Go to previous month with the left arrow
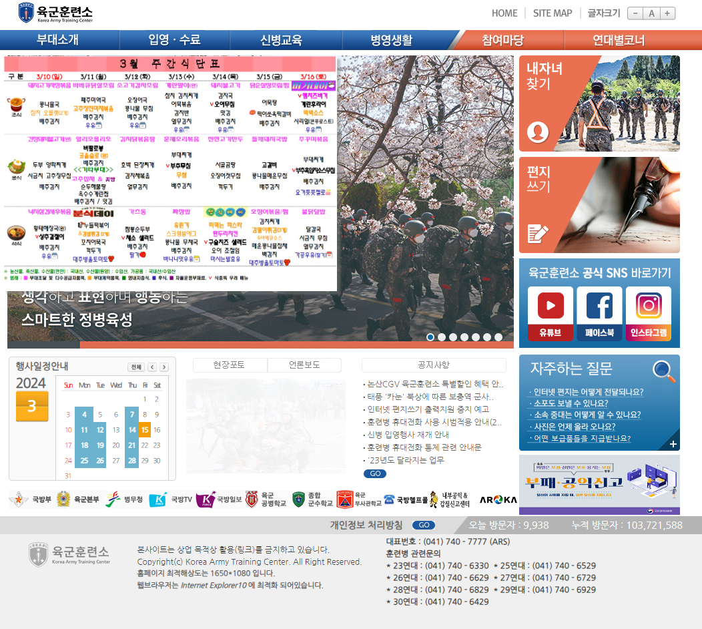 point(151,367)
